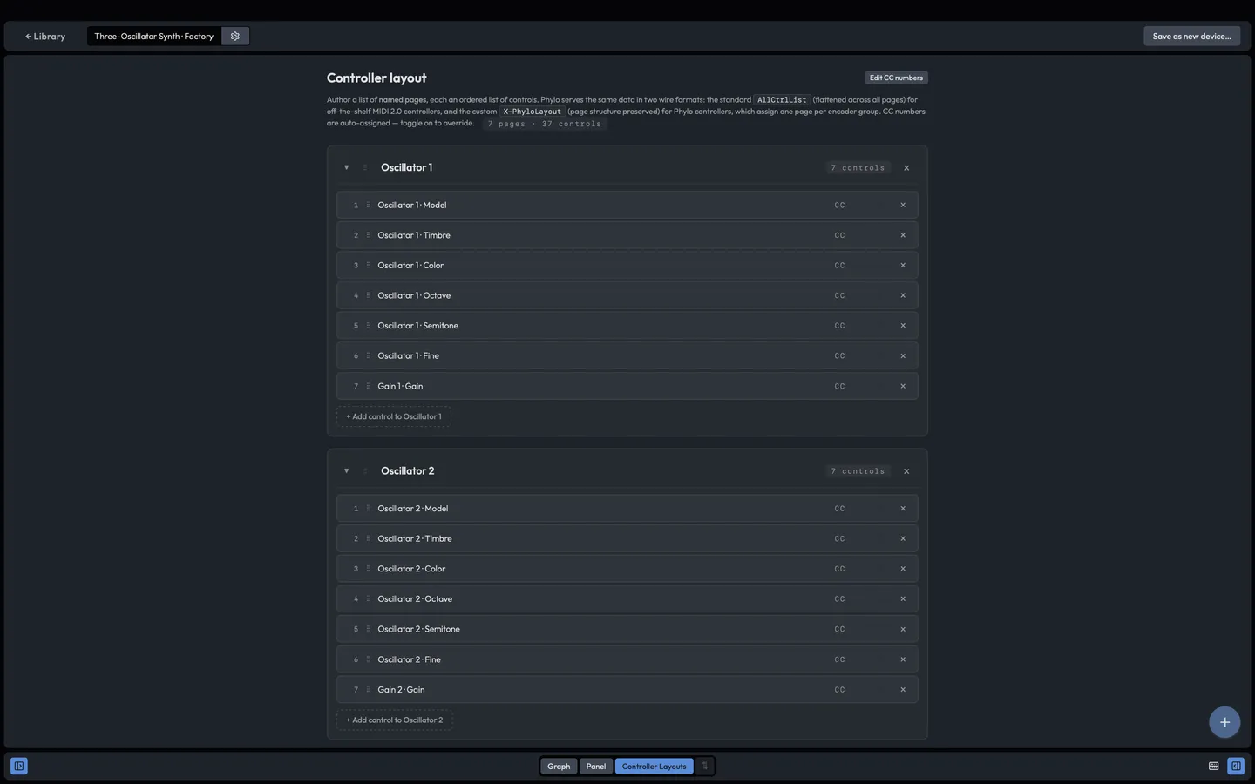The image size is (1255, 784).
Task: Add control to Oscillator 2
Action: point(395,720)
